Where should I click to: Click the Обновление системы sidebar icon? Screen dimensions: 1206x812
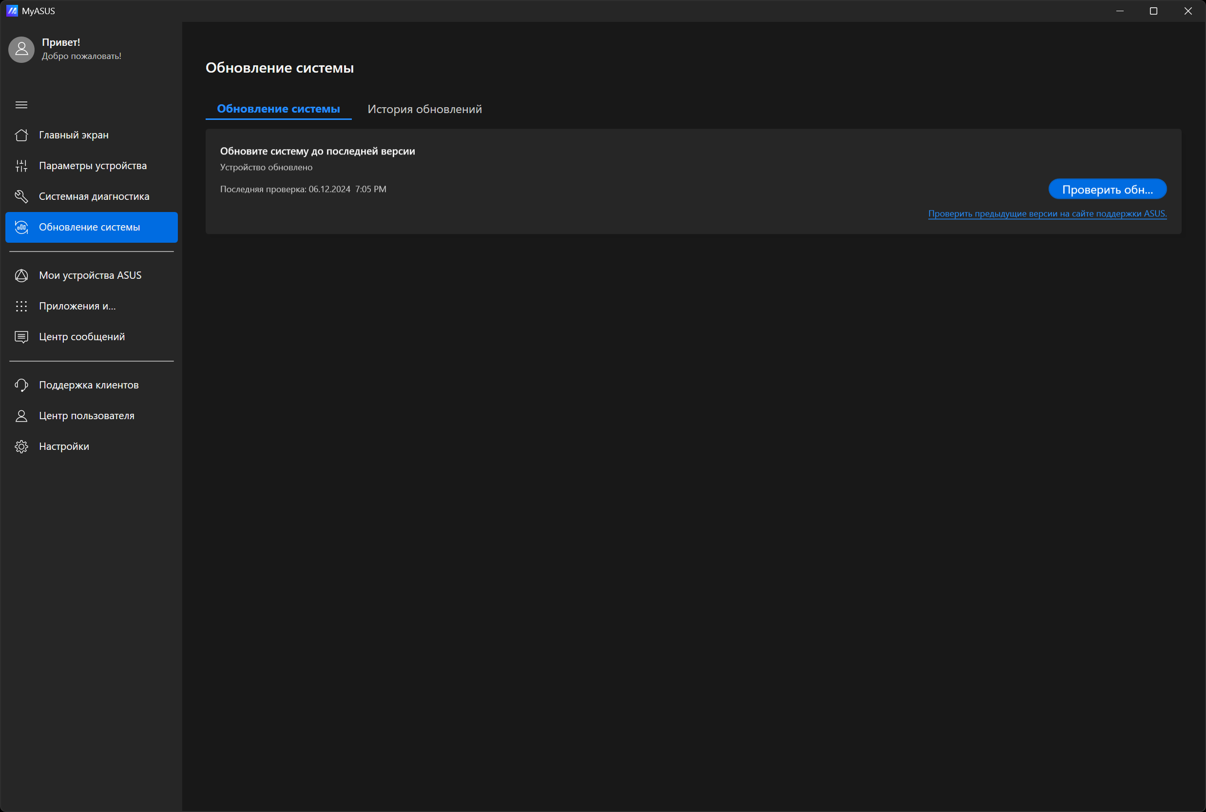click(x=21, y=227)
